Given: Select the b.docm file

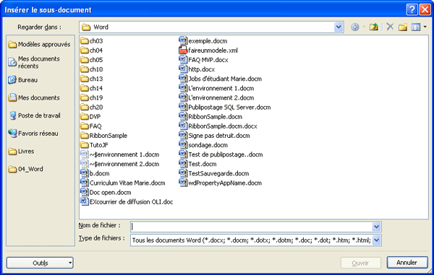Looking at the screenshot, I should click(95, 173).
